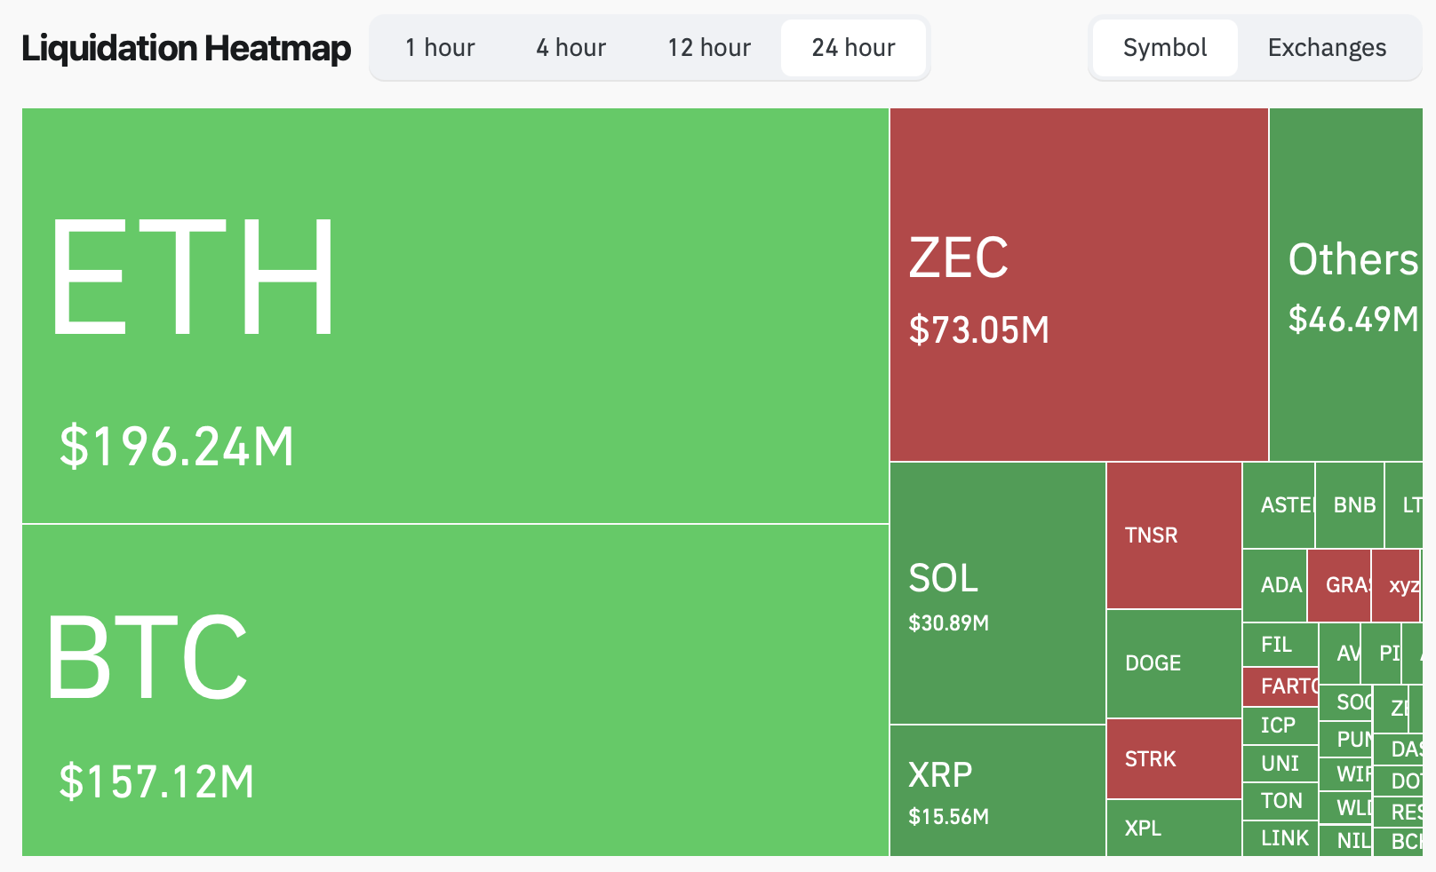Screen dimensions: 1436x872
Task: Click the red STRK tile
Action: pyautogui.click(x=1173, y=758)
